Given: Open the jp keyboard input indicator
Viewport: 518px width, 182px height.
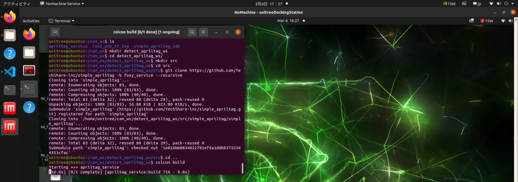Looking at the screenshot, I should click(x=478, y=4).
